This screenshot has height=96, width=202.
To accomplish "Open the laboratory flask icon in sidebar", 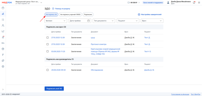I will [x=3, y=37].
